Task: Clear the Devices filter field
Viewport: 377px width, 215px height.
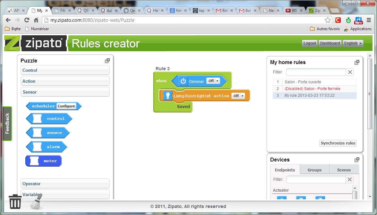Action: (350, 179)
